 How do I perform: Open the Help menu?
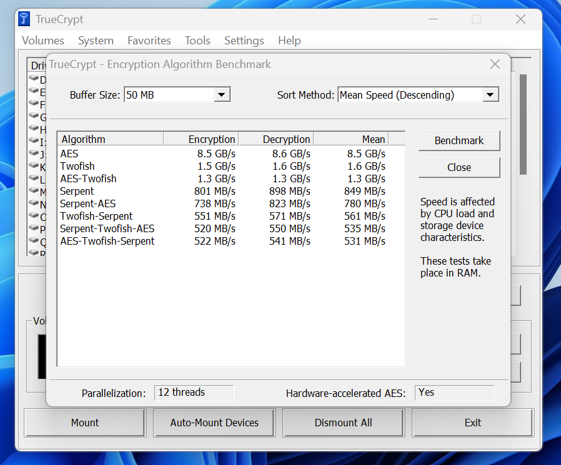coord(289,41)
